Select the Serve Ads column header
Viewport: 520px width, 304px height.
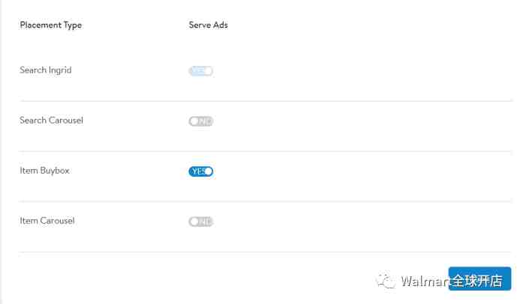pos(209,25)
